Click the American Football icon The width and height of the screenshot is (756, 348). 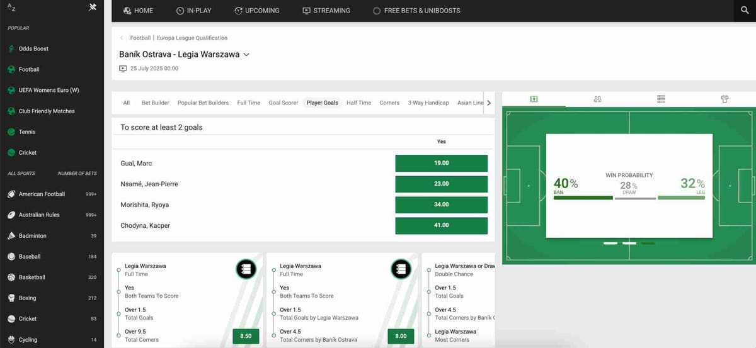click(11, 194)
